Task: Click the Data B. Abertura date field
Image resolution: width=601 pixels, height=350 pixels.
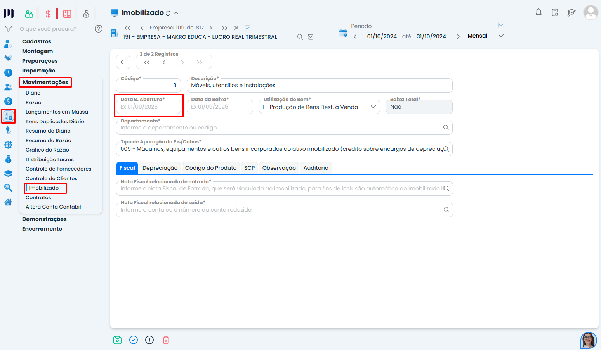Action: (x=149, y=107)
